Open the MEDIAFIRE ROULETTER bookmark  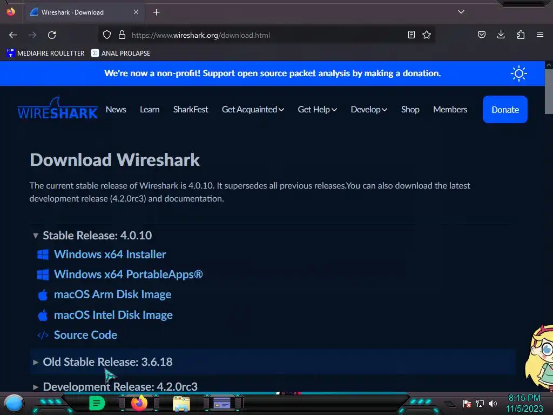pos(45,53)
